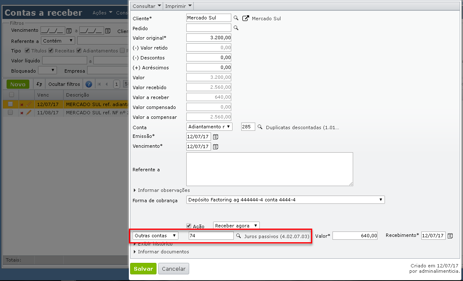Toggle the select-all checkbox in table header
Screen dimensions: 463x281
(12, 94)
